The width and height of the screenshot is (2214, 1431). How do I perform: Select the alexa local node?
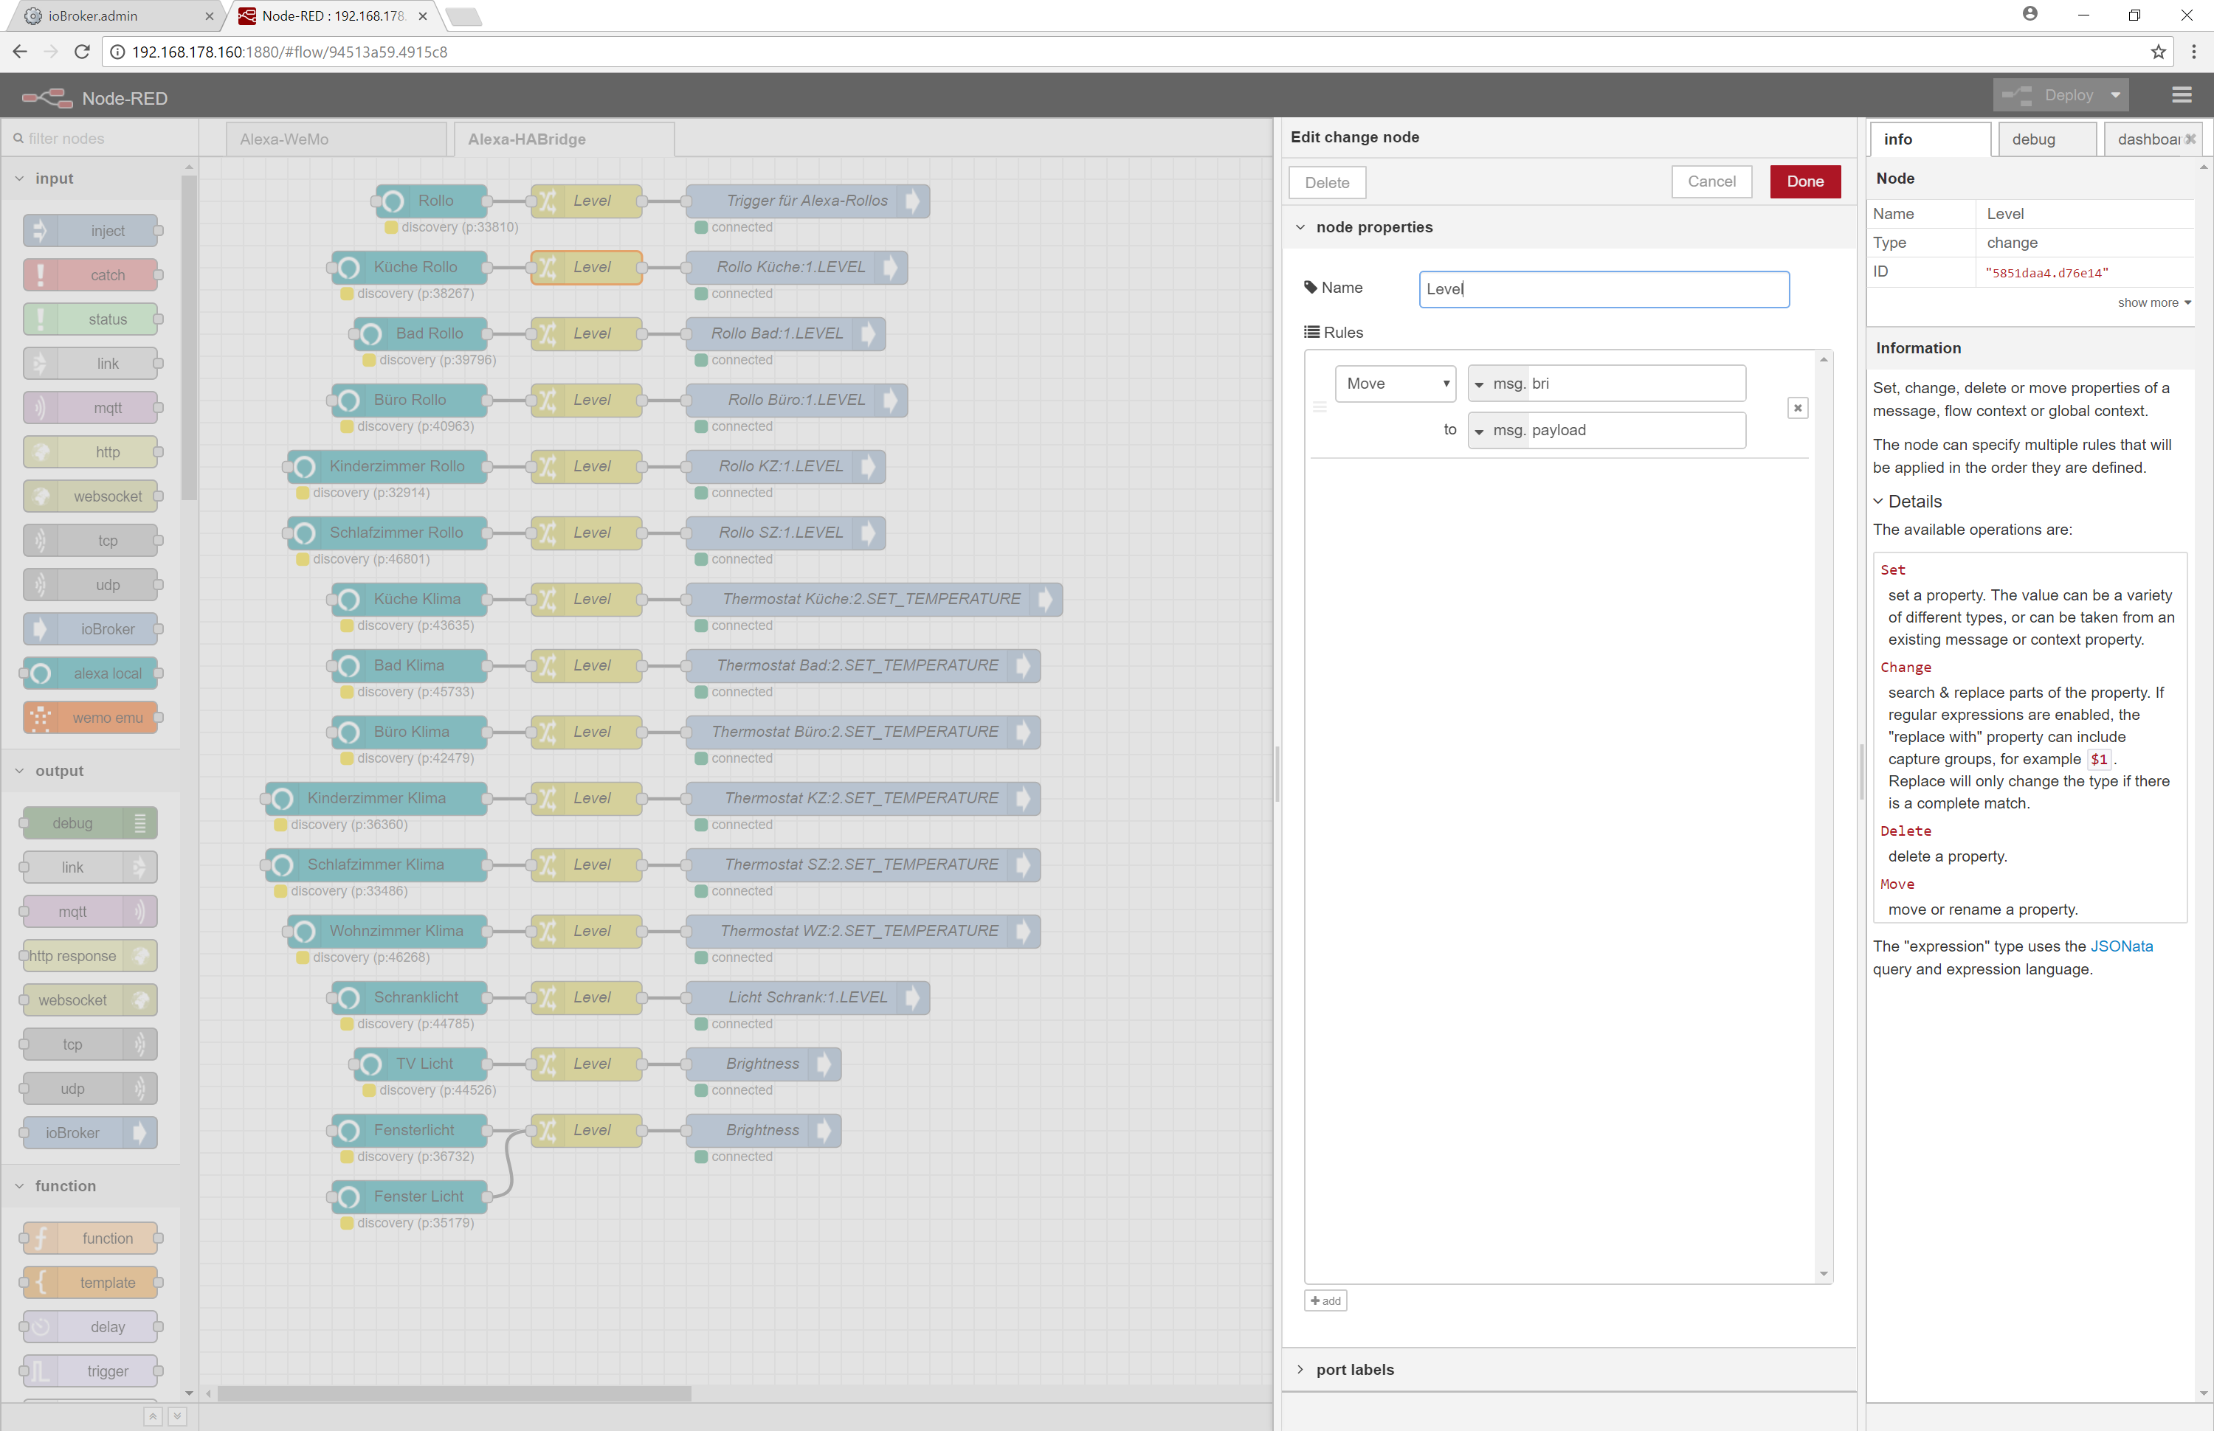tap(90, 673)
